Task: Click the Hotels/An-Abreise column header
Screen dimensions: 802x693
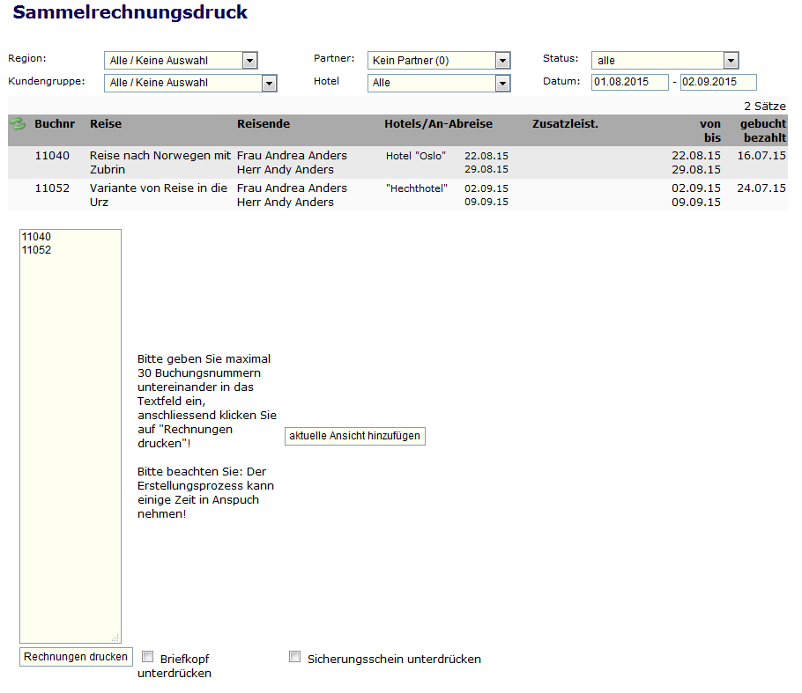Action: [438, 124]
